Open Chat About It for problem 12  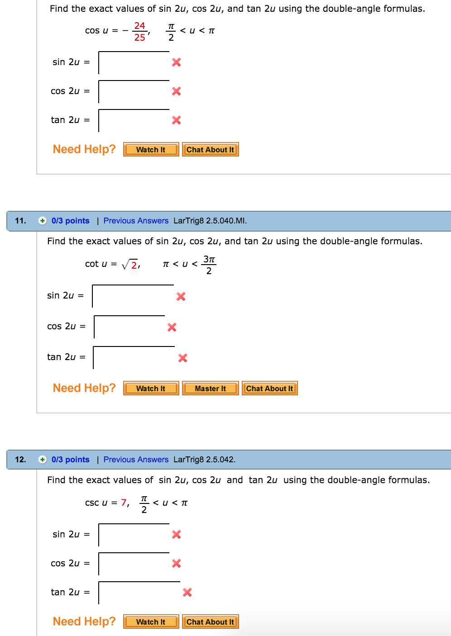pyautogui.click(x=211, y=622)
